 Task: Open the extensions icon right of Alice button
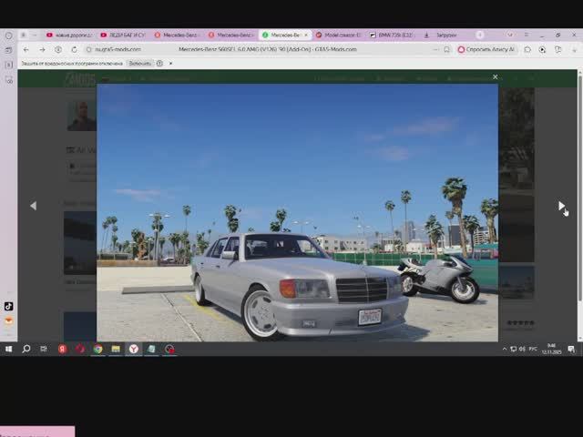527,49
